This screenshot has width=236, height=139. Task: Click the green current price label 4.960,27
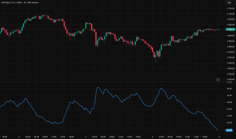click(230, 29)
